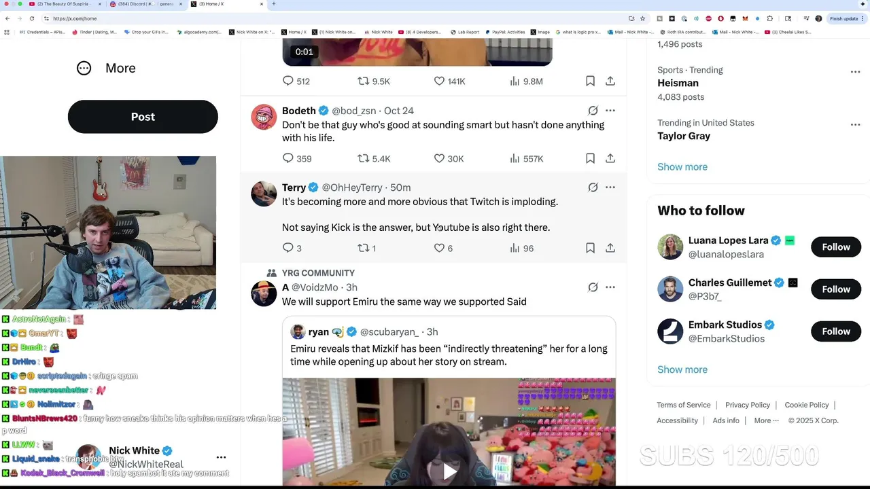Open more options for Heisman trend

click(x=855, y=72)
